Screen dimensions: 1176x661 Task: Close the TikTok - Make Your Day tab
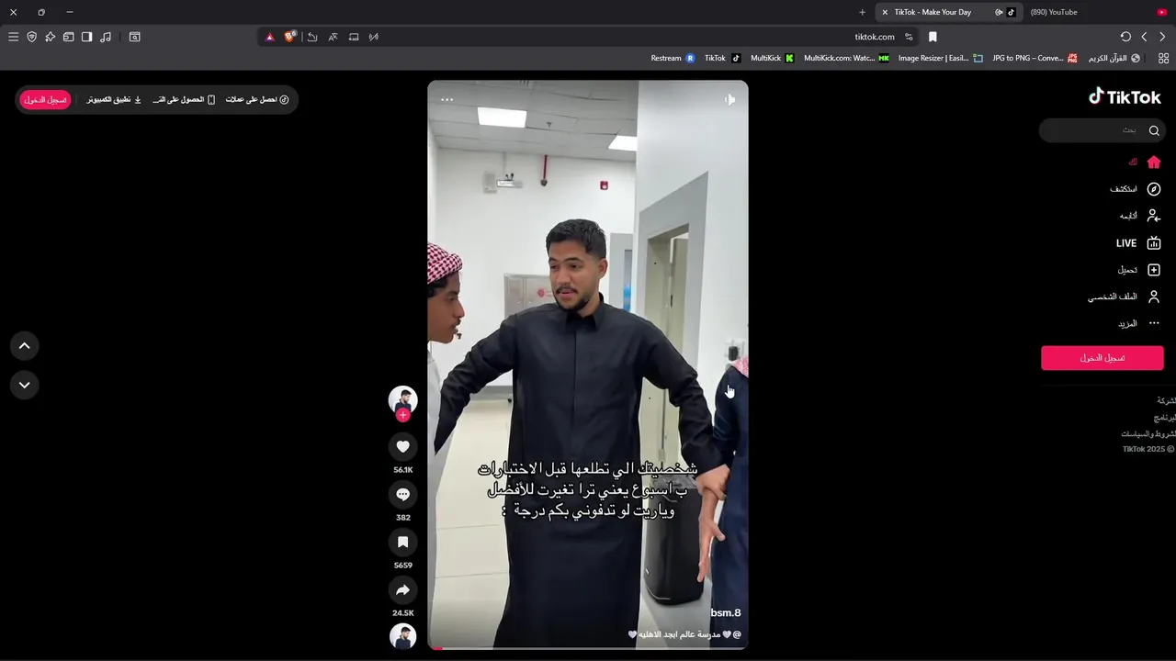coord(885,12)
